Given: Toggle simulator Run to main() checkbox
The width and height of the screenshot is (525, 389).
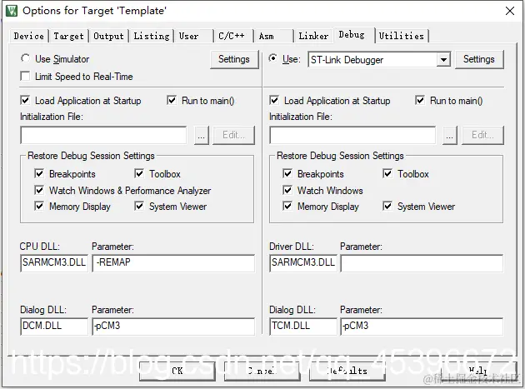Looking at the screenshot, I should pyautogui.click(x=172, y=100).
